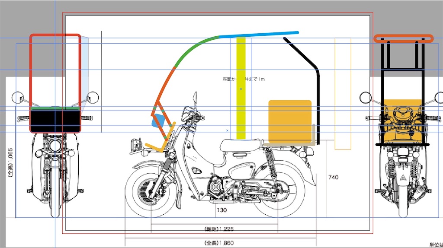
Task: Click the left mirror on rear view
Action: click(x=365, y=98)
